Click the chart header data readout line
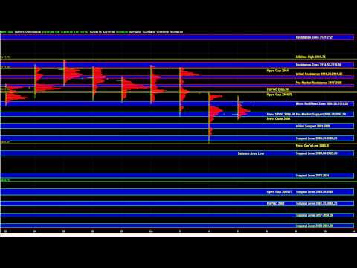The height and width of the screenshot is (268, 357). (x=91, y=32)
